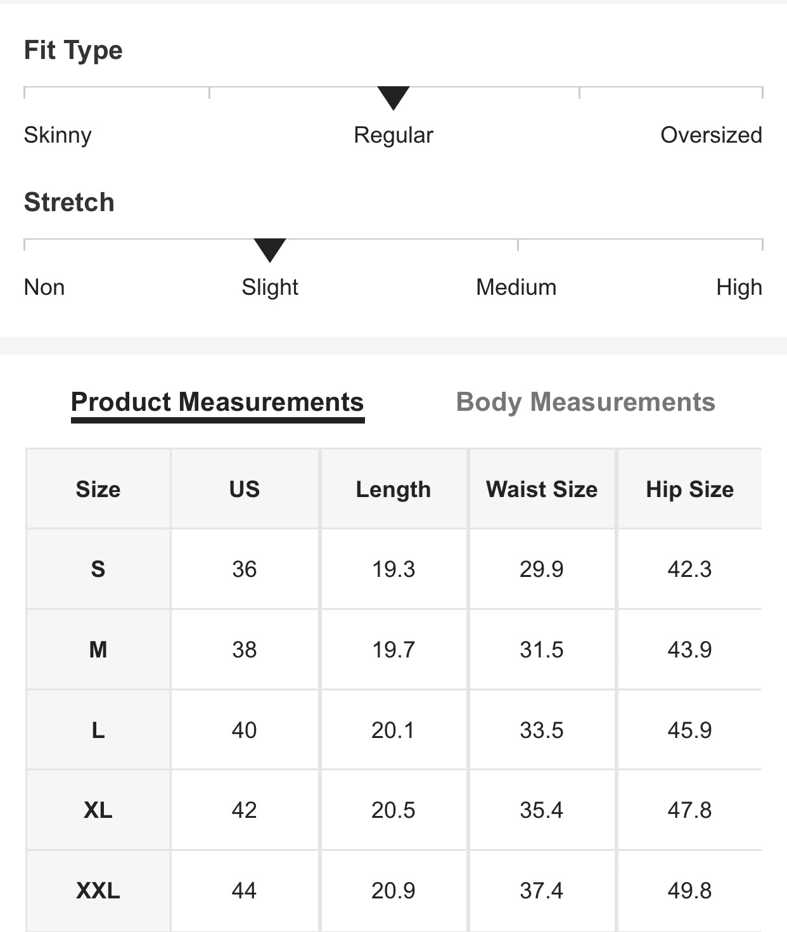Click the 49.8 hip size cell
The height and width of the screenshot is (932, 787).
(689, 891)
